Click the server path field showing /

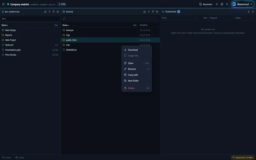point(110,19)
